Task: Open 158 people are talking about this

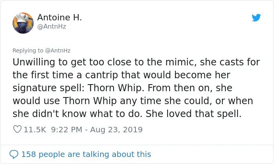Action: (x=86, y=154)
